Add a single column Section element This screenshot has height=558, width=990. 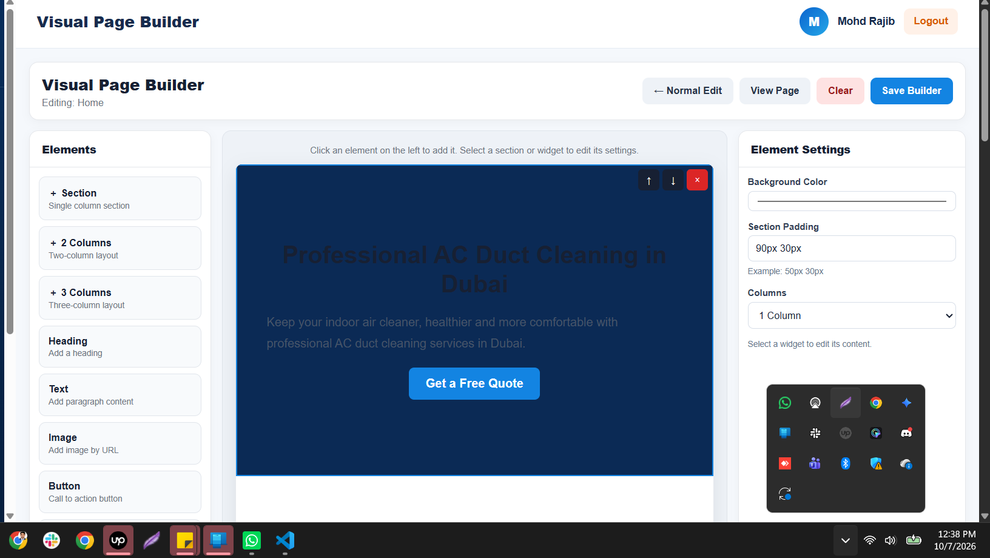[x=120, y=198]
